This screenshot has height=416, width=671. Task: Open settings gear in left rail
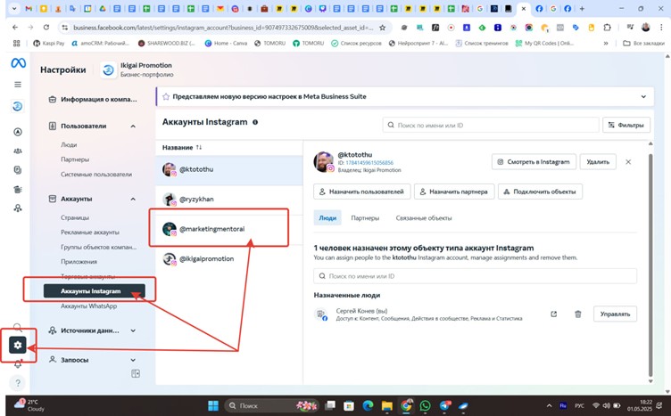pos(18,345)
